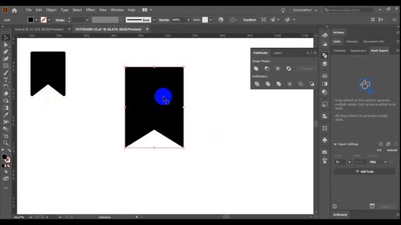Click the Exclude shape mode icon

(x=289, y=69)
